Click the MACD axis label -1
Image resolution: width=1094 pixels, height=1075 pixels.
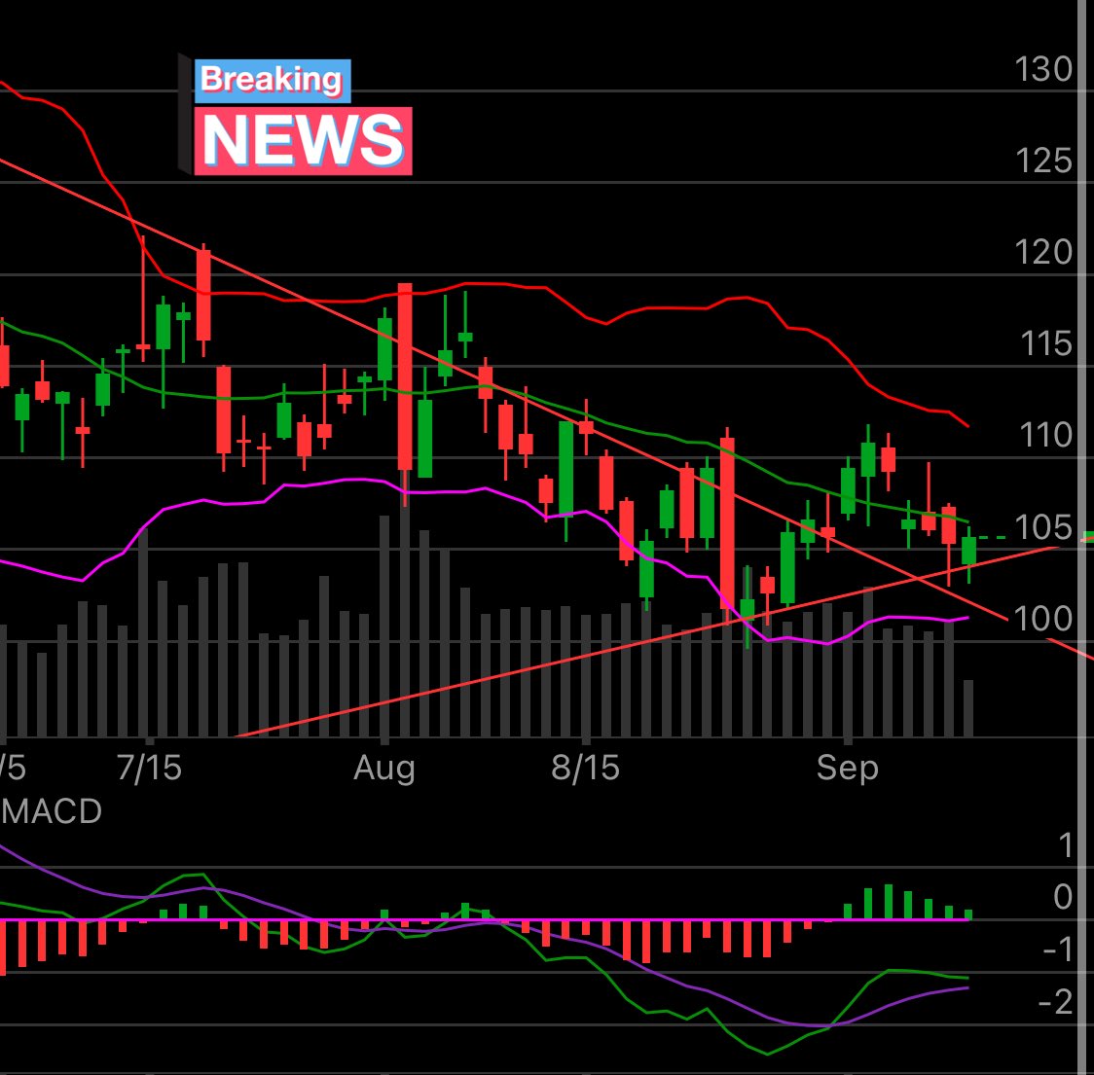click(x=1058, y=950)
